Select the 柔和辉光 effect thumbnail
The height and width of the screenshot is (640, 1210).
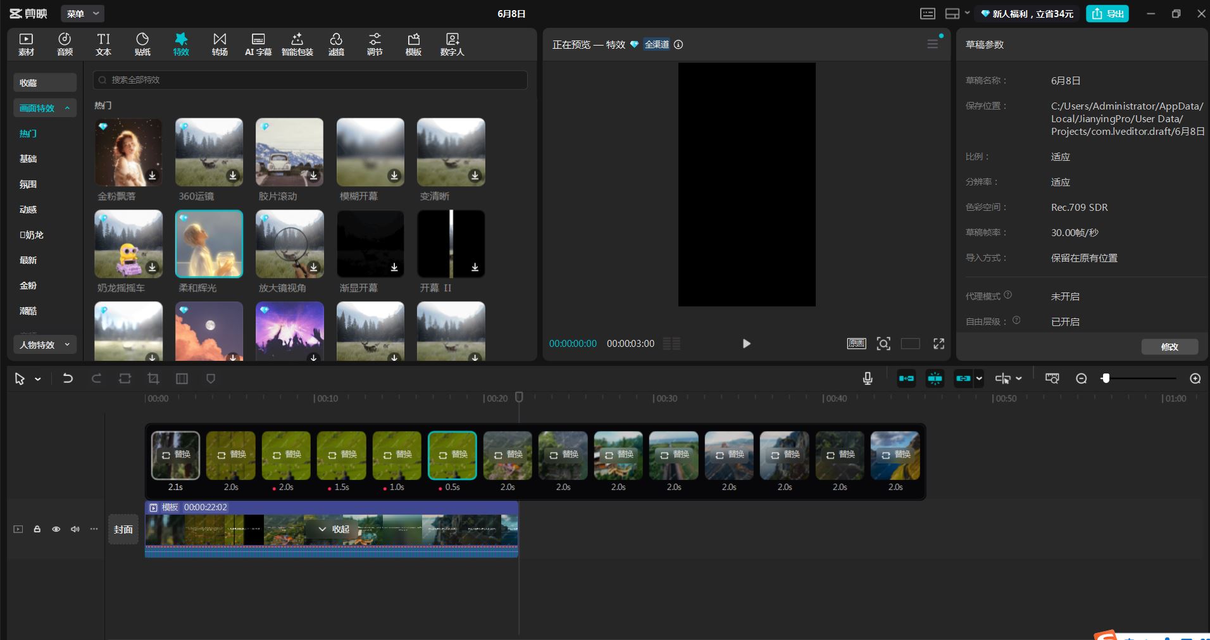pyautogui.click(x=209, y=244)
